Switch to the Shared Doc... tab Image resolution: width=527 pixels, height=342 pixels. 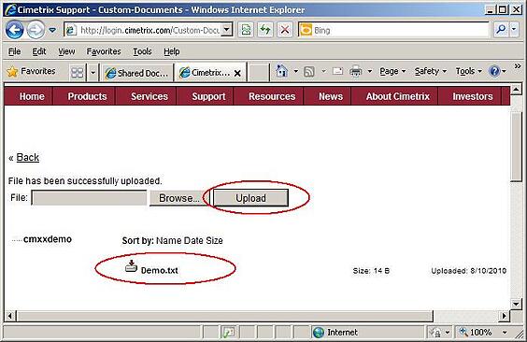tap(136, 73)
